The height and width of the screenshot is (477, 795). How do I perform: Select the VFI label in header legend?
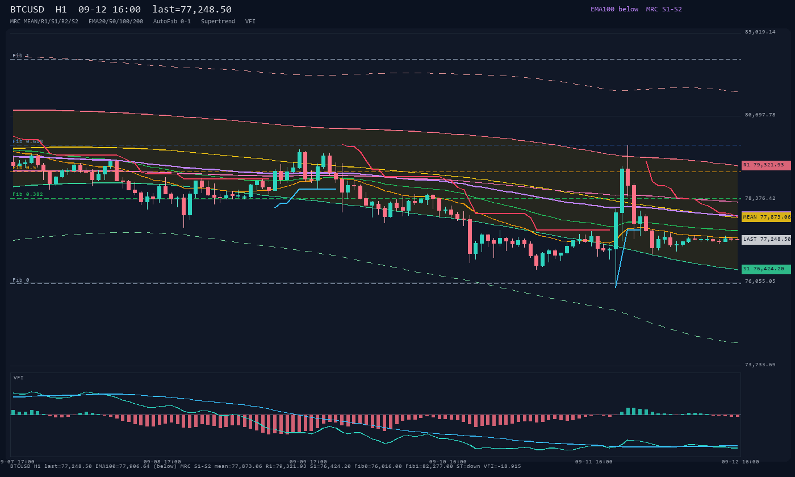pos(250,22)
